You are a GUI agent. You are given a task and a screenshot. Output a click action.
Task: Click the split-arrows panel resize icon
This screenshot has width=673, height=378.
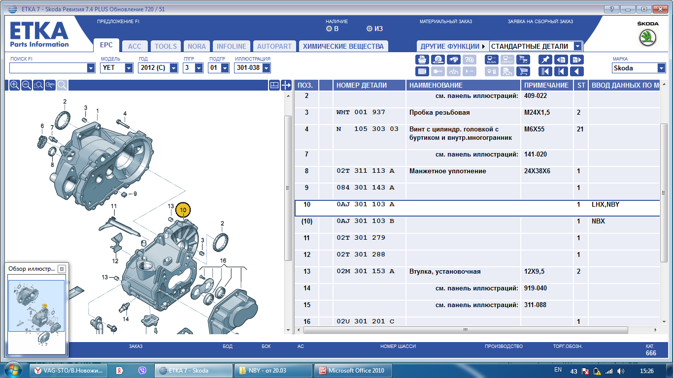pyautogui.click(x=286, y=85)
